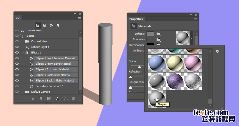Hide the Infinite Light 1 layer

click(17, 47)
